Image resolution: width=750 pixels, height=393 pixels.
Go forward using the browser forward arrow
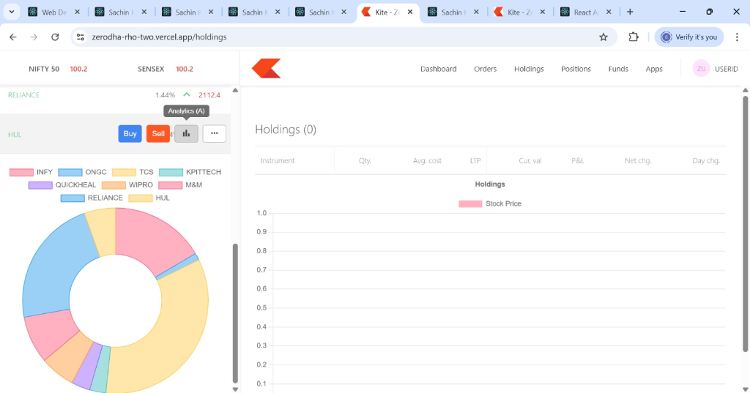coord(34,37)
